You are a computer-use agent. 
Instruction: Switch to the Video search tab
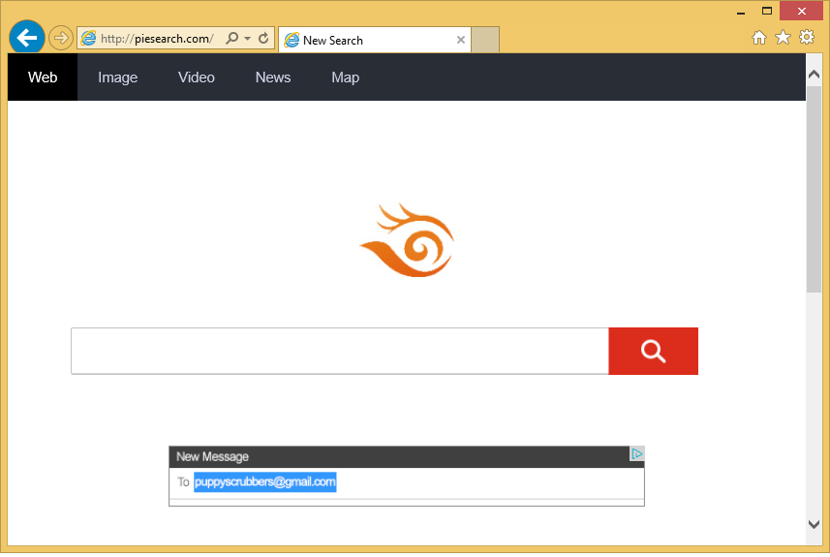tap(197, 77)
